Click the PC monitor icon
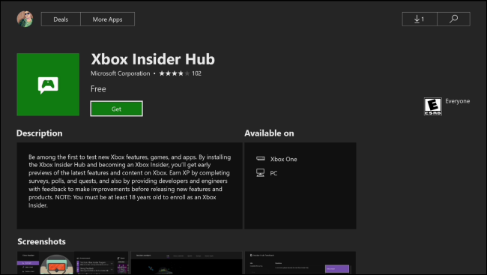The width and height of the screenshot is (487, 275). [261, 173]
